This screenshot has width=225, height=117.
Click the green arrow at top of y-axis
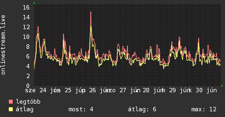click(x=34, y=3)
